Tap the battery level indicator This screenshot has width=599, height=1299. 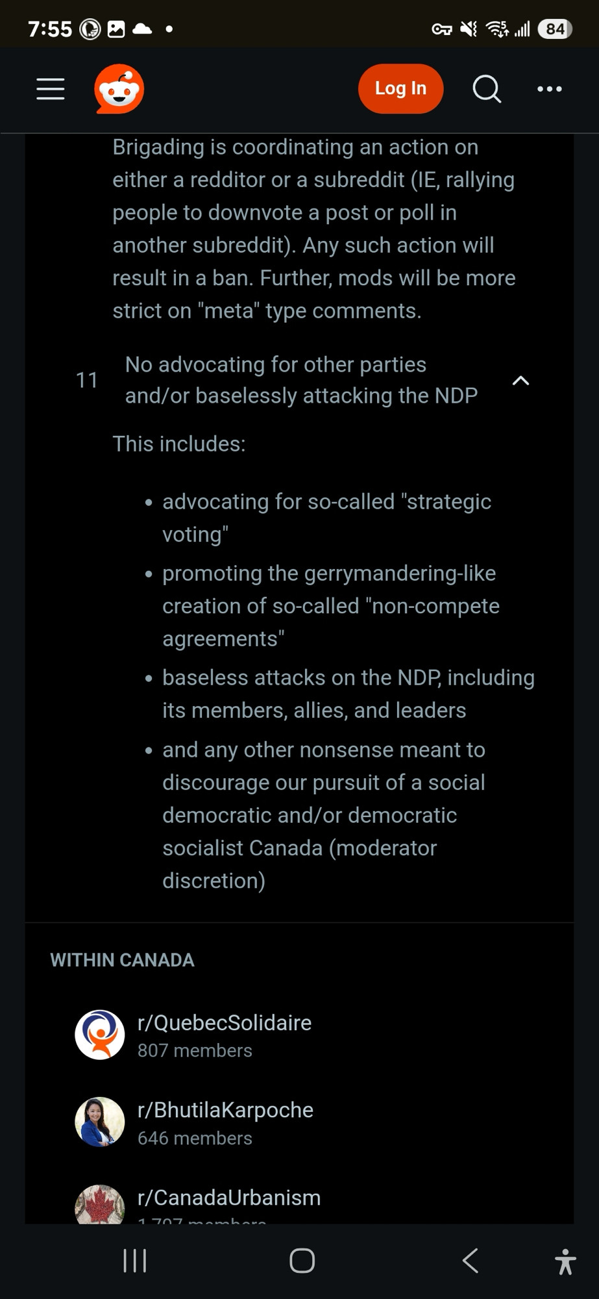pos(555,29)
